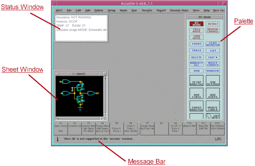Open the Delete menu
The height and width of the screenshot is (166, 255).
click(99, 10)
